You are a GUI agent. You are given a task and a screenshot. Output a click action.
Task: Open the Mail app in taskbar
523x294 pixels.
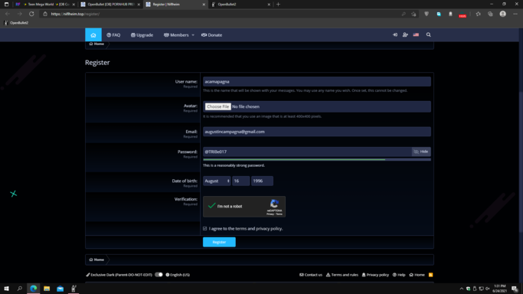coord(60,289)
